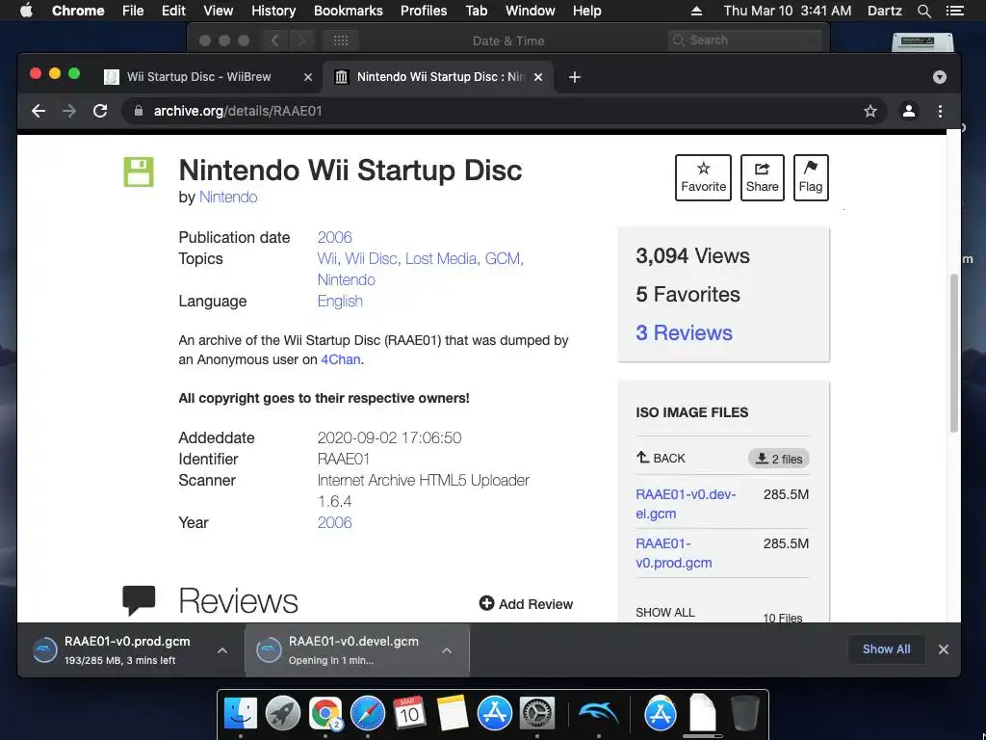
Task: Open Calendar from the Dock
Action: click(x=409, y=713)
